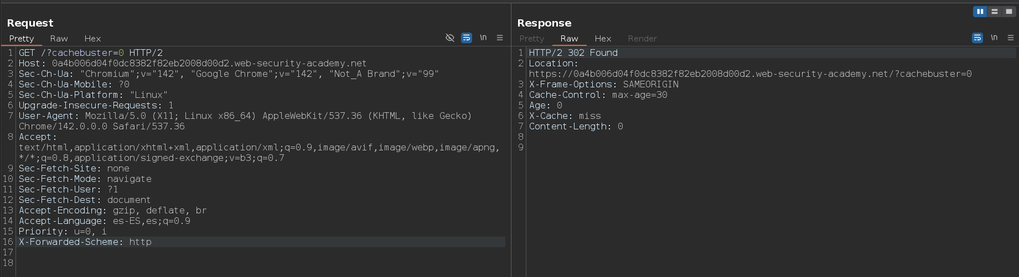The image size is (1019, 277).
Task: Toggle line wrap in the Request editor
Action: (x=467, y=38)
